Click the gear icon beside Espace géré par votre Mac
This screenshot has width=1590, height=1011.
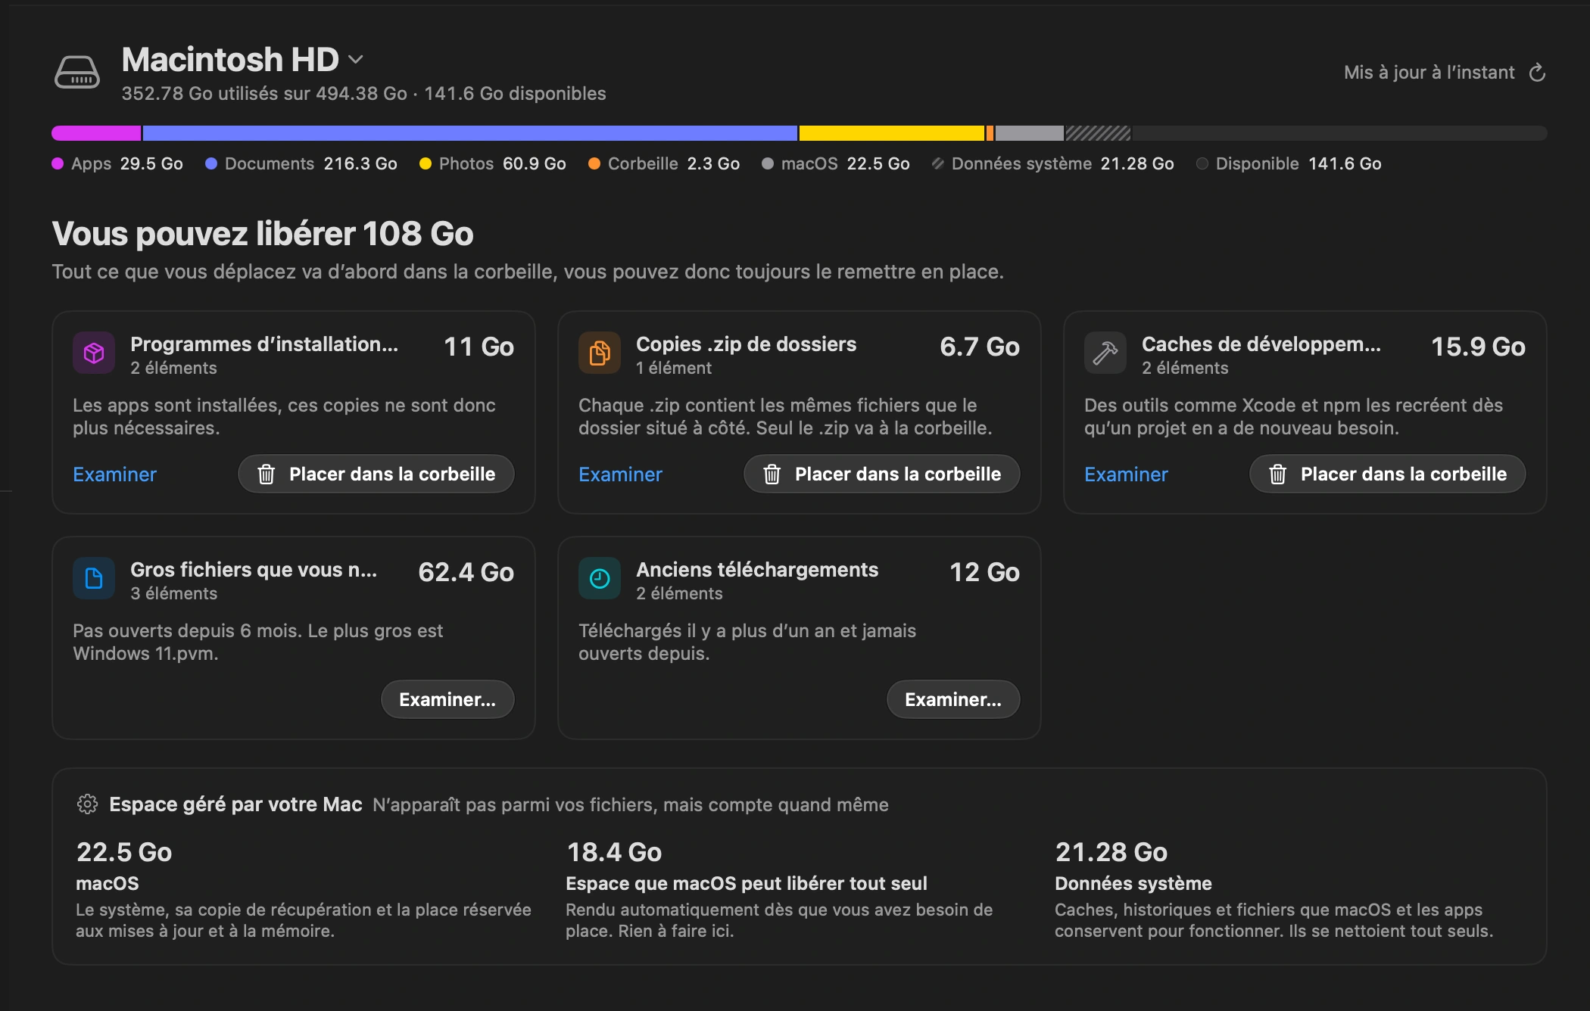(x=88, y=804)
